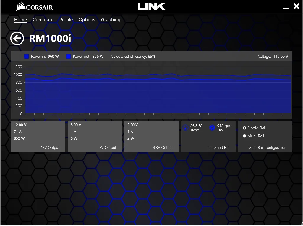Click the Temp and Fan label
Screen dimensions: 303x226
tap(218, 148)
